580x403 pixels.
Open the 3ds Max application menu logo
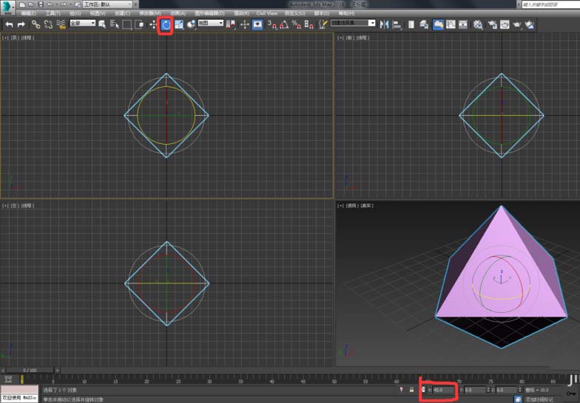coord(7,7)
